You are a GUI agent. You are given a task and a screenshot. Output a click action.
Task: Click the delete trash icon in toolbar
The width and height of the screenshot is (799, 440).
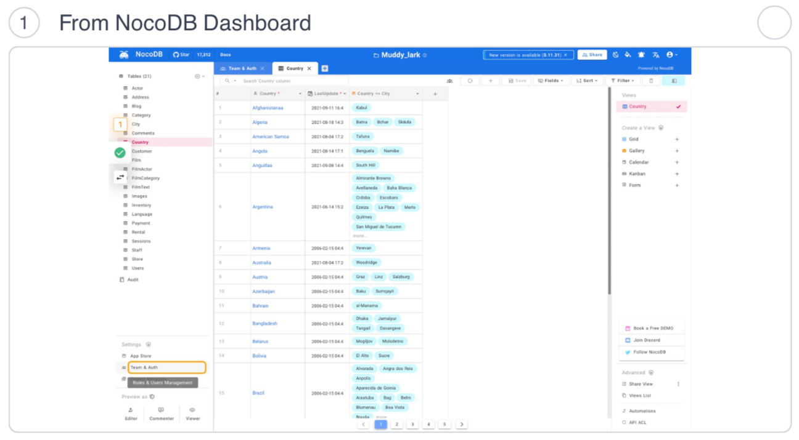pos(651,81)
